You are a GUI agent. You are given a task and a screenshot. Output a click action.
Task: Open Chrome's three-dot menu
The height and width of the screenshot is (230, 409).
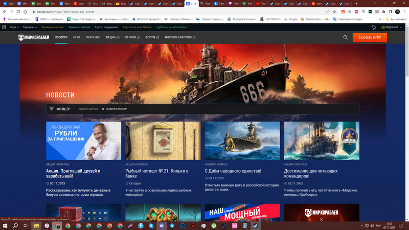404,12
